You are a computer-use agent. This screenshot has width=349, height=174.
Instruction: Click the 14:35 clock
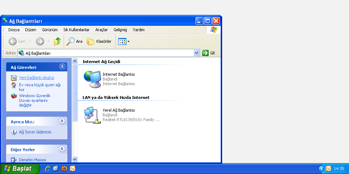pyautogui.click(x=339, y=169)
